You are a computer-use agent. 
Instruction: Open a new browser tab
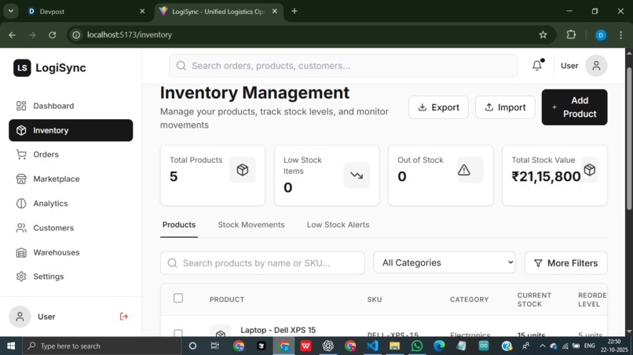pyautogui.click(x=295, y=11)
